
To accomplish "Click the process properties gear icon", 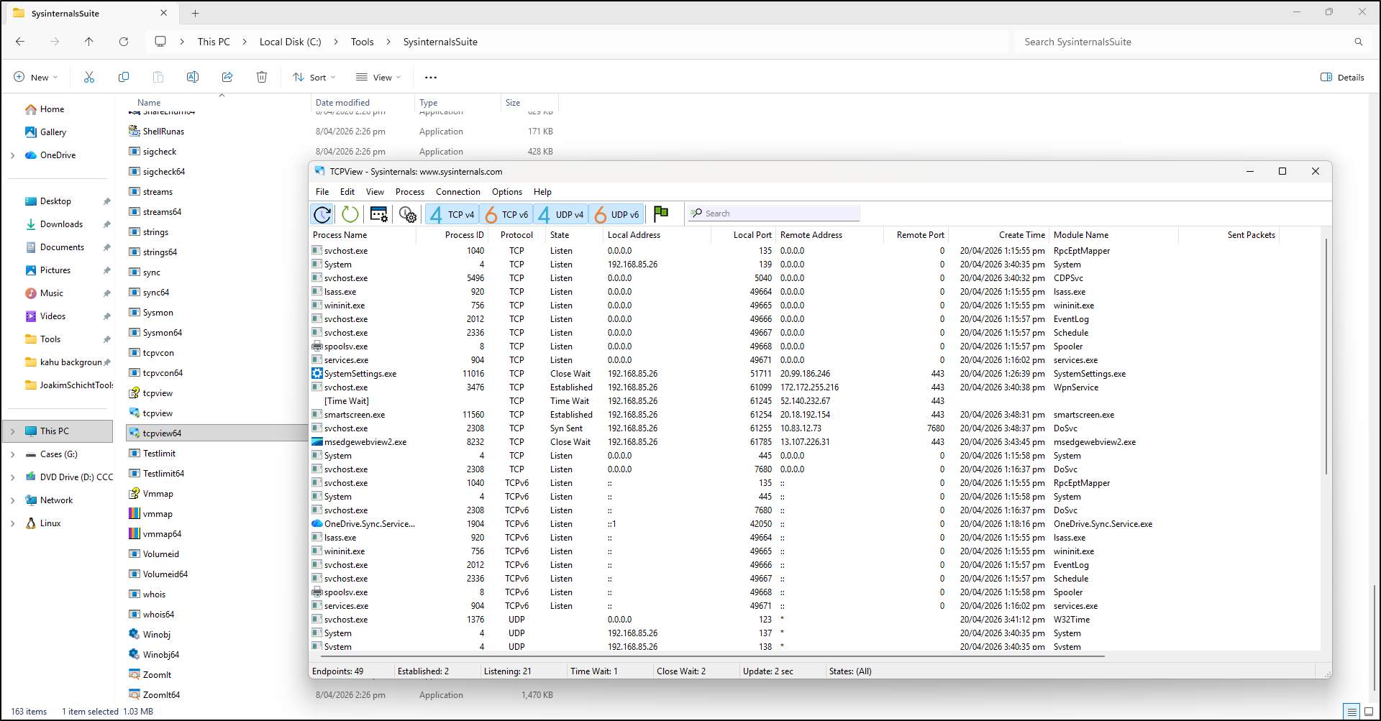I will (408, 214).
